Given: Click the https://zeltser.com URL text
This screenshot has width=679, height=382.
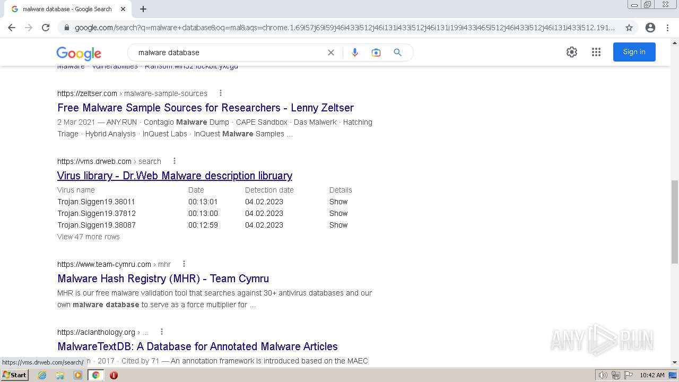Looking at the screenshot, I should tap(87, 93).
